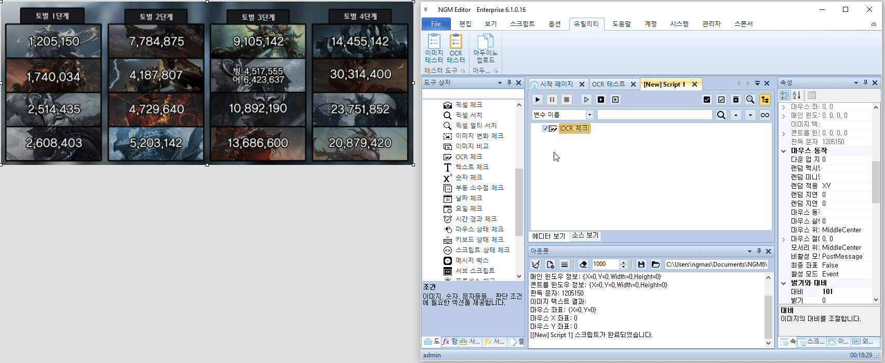Open the 변수 이름 dropdown
Viewport: 885px width, 363px height.
[589, 115]
